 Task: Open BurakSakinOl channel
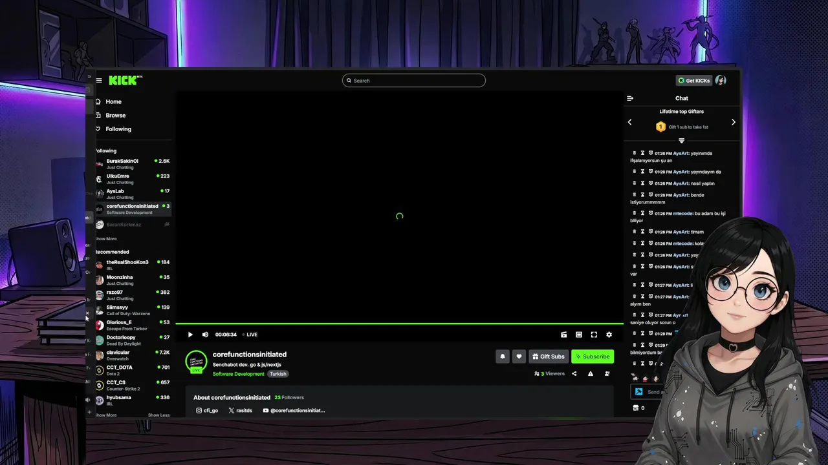point(133,164)
